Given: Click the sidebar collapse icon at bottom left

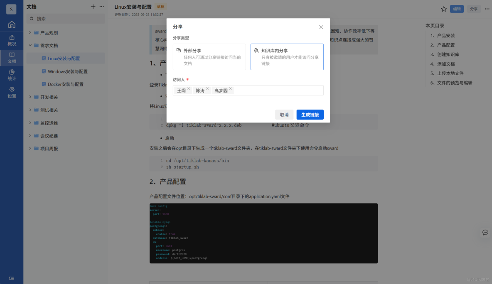Looking at the screenshot, I should [11, 277].
